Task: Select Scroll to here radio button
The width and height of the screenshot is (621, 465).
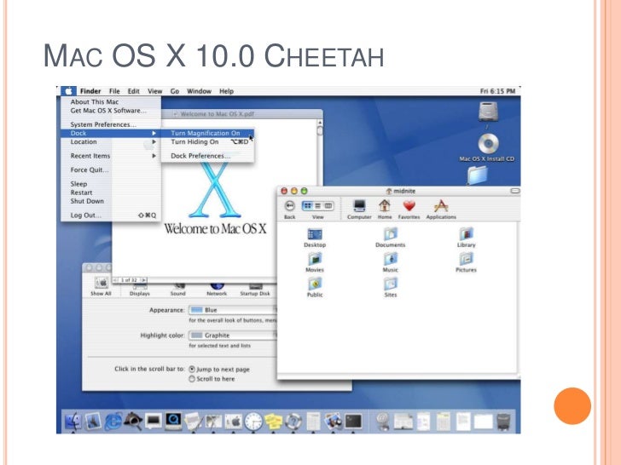Action: [192, 379]
